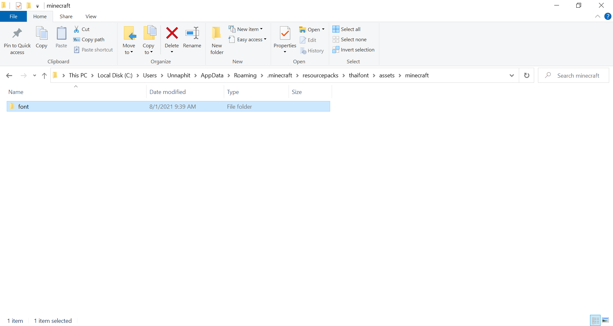Select all items
613x326 pixels.
[x=346, y=29]
